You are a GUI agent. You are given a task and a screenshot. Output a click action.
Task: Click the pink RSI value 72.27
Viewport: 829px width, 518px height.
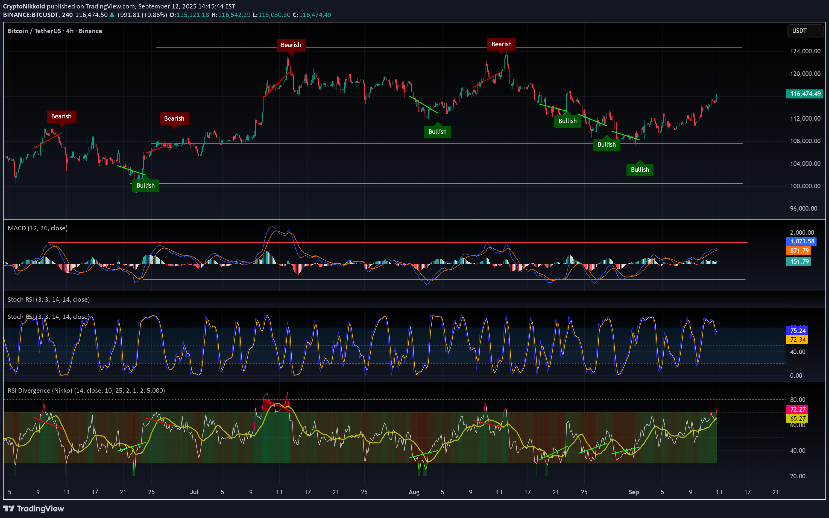click(x=797, y=409)
